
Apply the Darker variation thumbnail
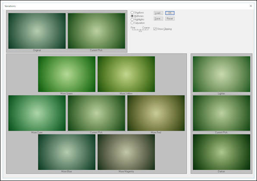[222, 152]
